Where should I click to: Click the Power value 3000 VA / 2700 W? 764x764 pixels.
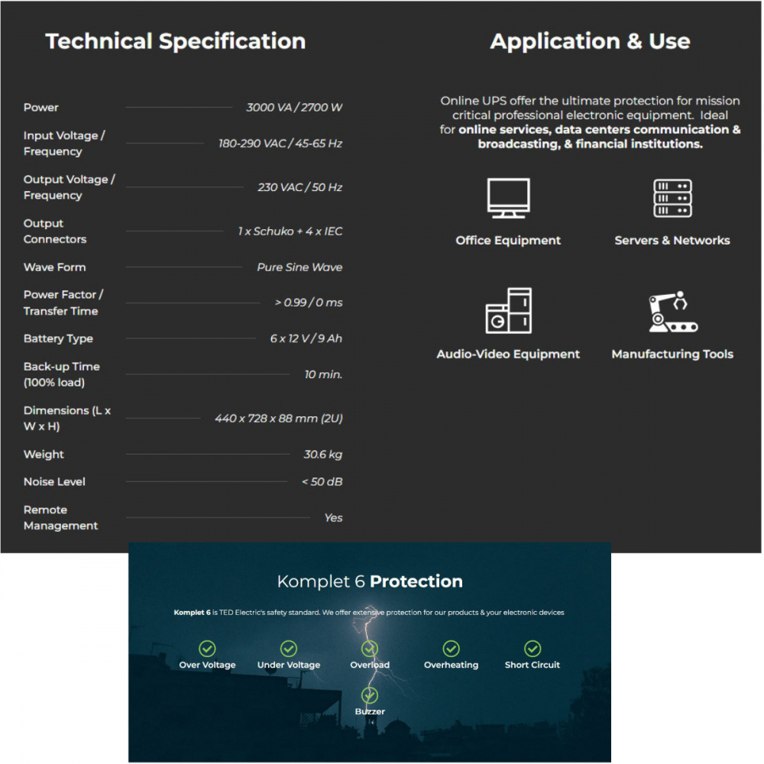pyautogui.click(x=294, y=108)
